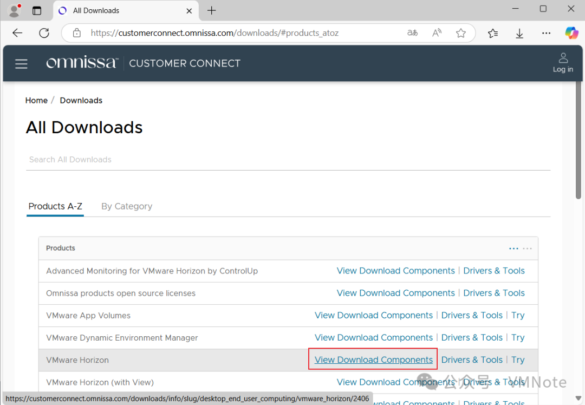Open browser downloads icon

tap(519, 33)
